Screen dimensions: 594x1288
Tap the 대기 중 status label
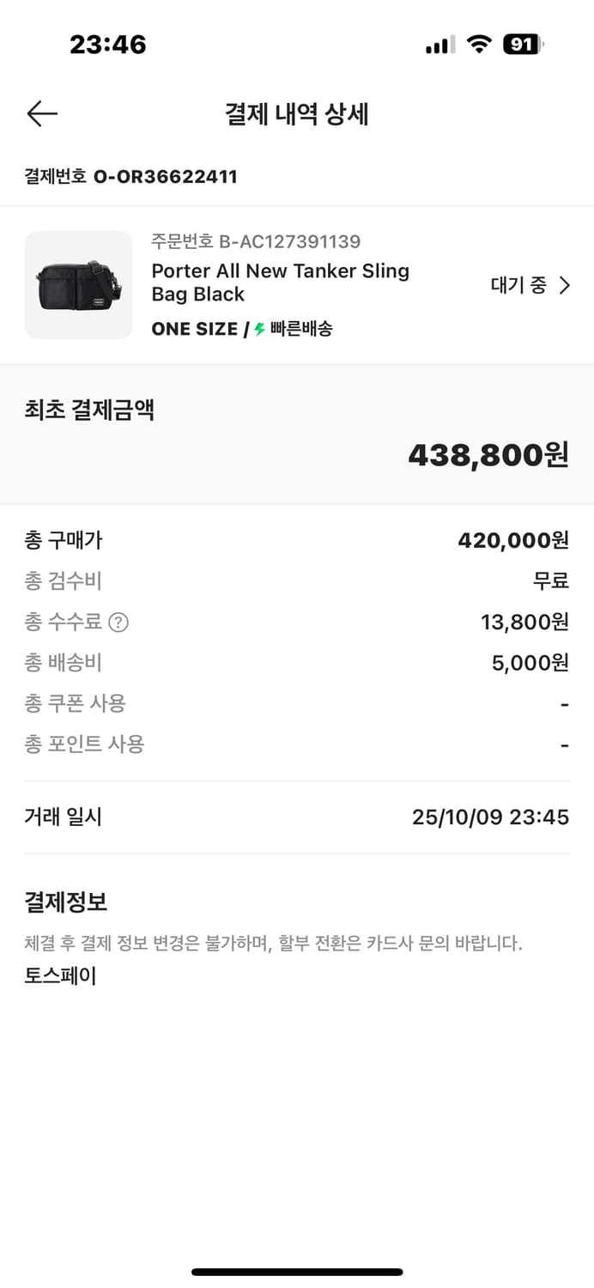click(x=518, y=284)
